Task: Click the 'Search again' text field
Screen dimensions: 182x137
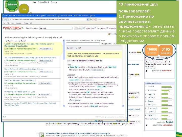Action: [x=56, y=28]
